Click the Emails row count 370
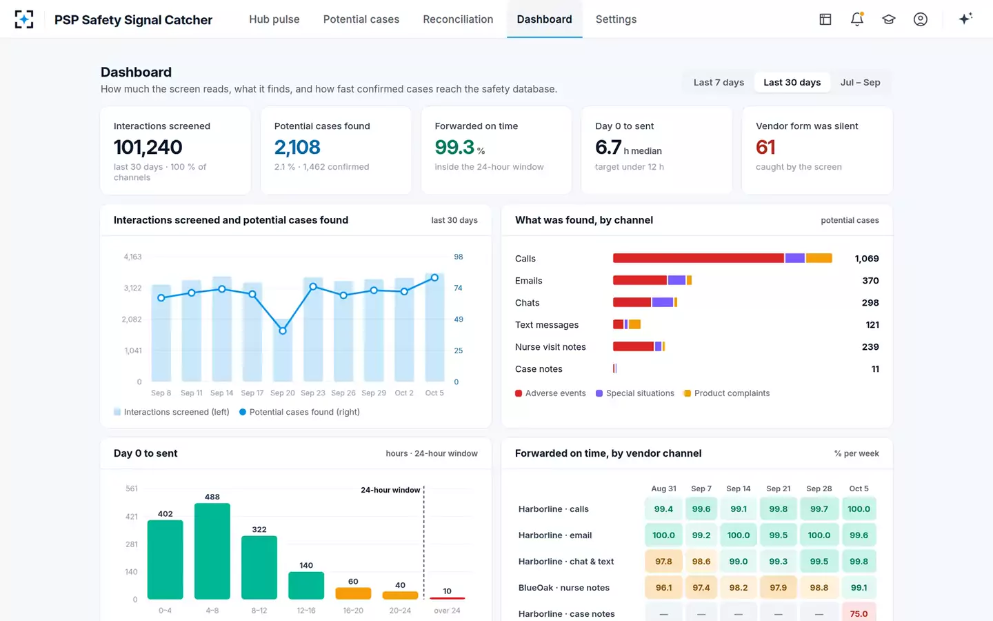993x621 pixels. (x=870, y=281)
